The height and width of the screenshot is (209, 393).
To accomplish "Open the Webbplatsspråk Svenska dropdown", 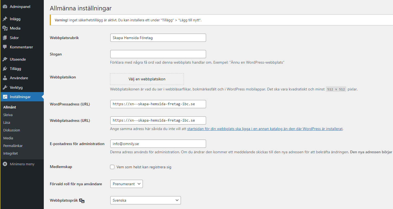I will (x=146, y=200).
